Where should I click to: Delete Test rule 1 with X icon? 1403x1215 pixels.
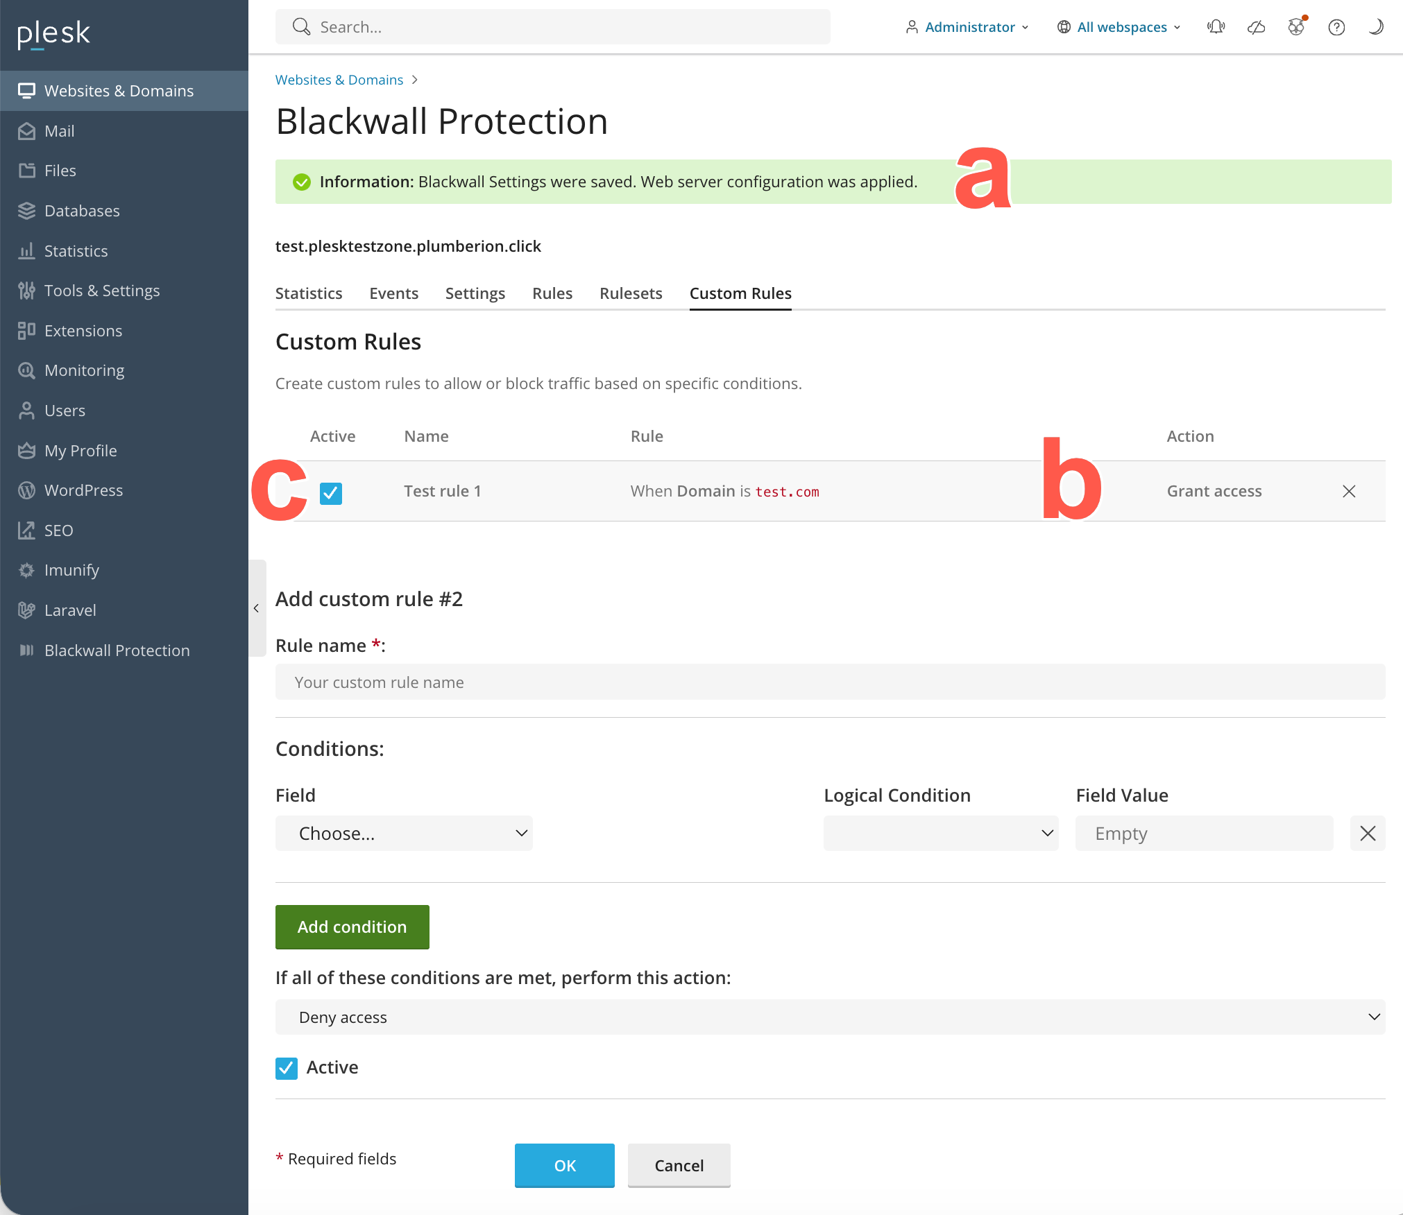click(1349, 491)
